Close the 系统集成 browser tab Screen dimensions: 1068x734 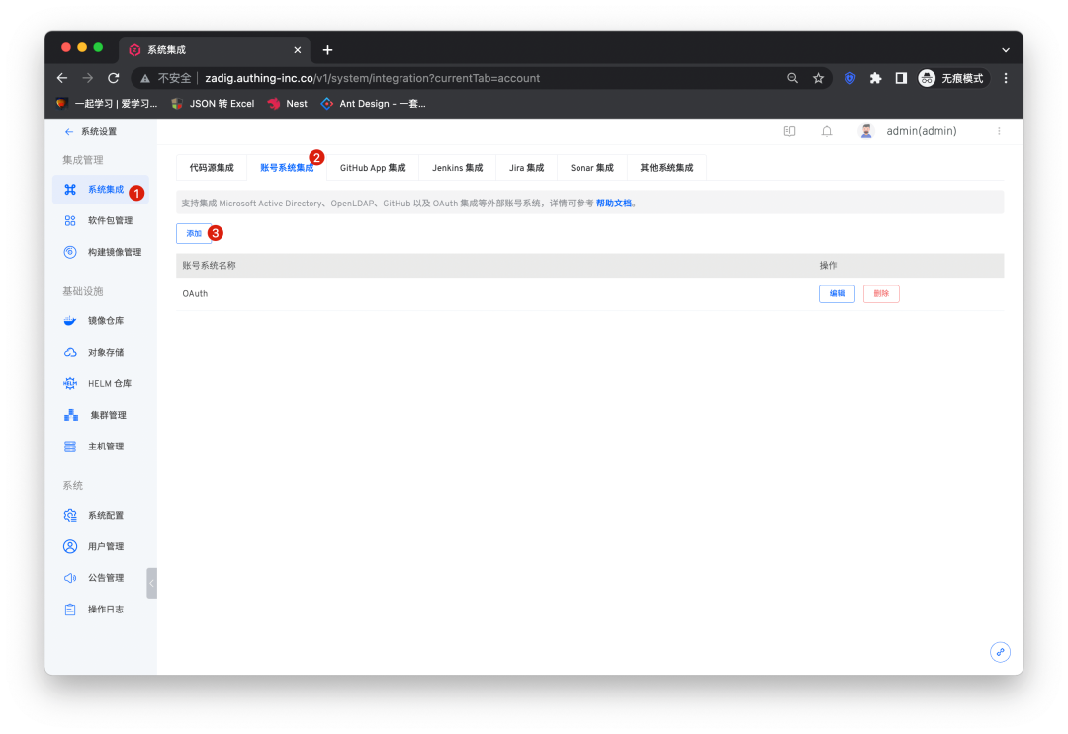(x=297, y=50)
